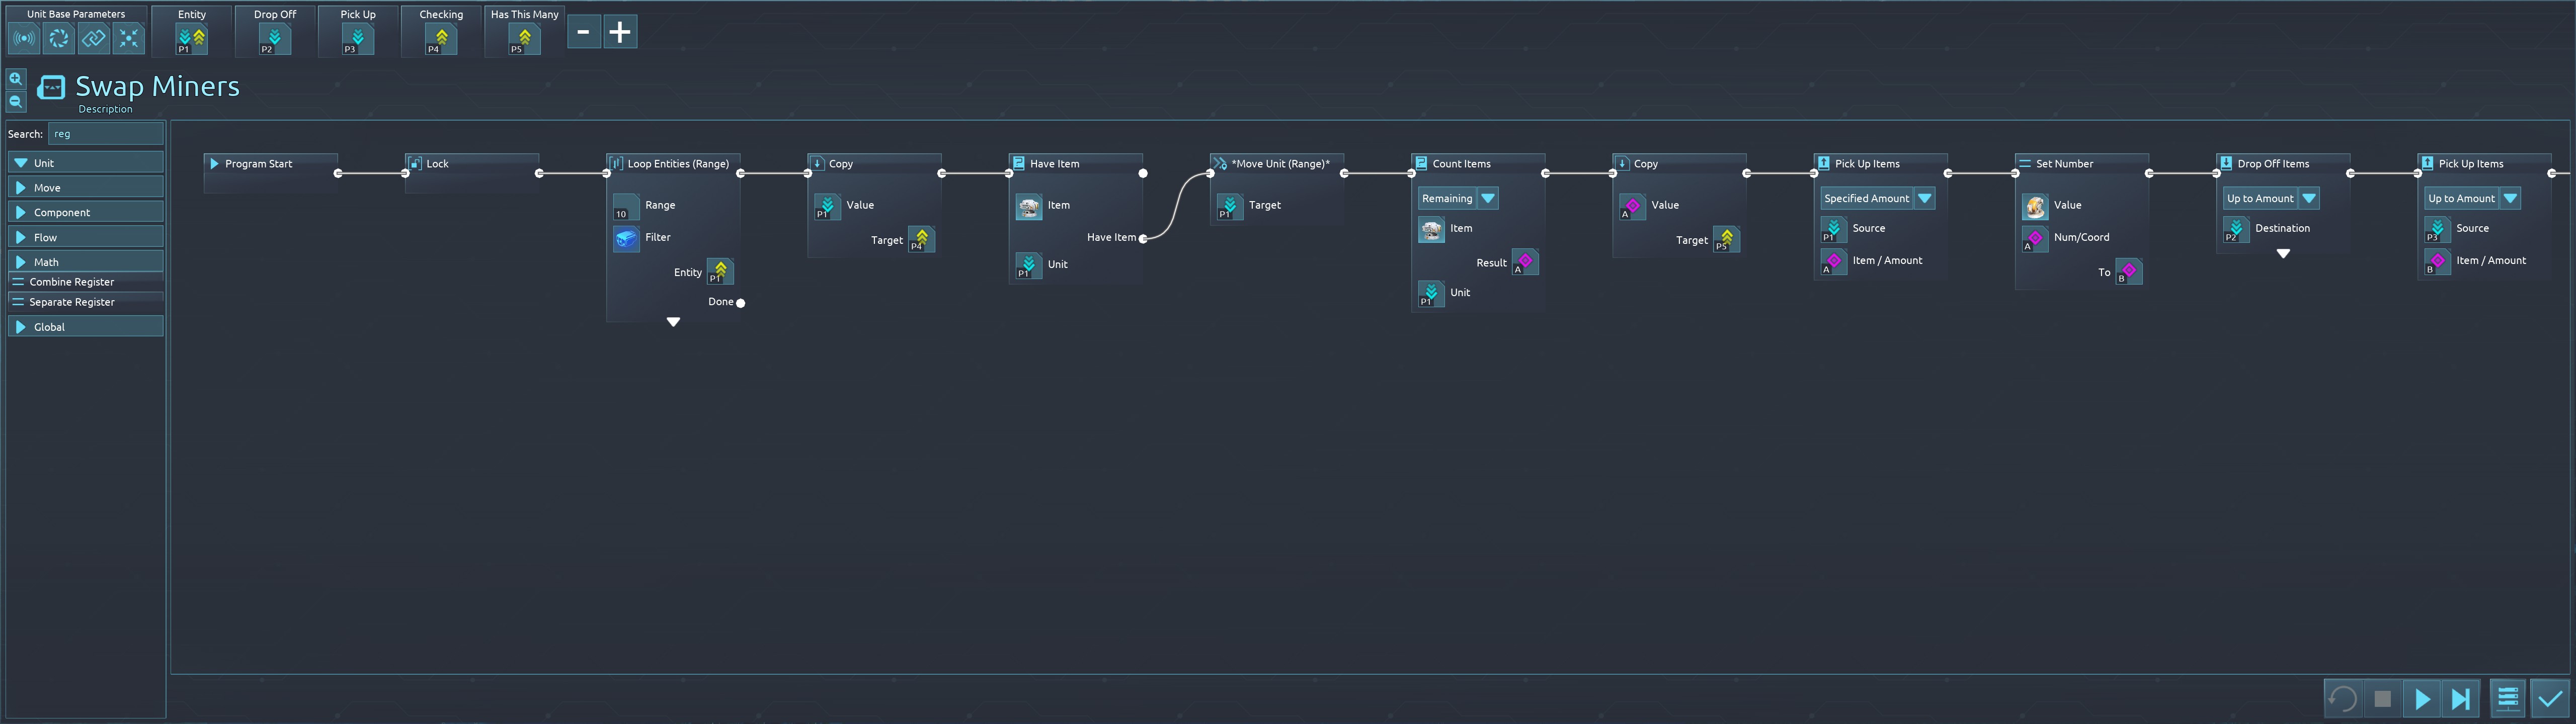Click the zoom out magnifier icon
This screenshot has width=2576, height=724.
(16, 102)
